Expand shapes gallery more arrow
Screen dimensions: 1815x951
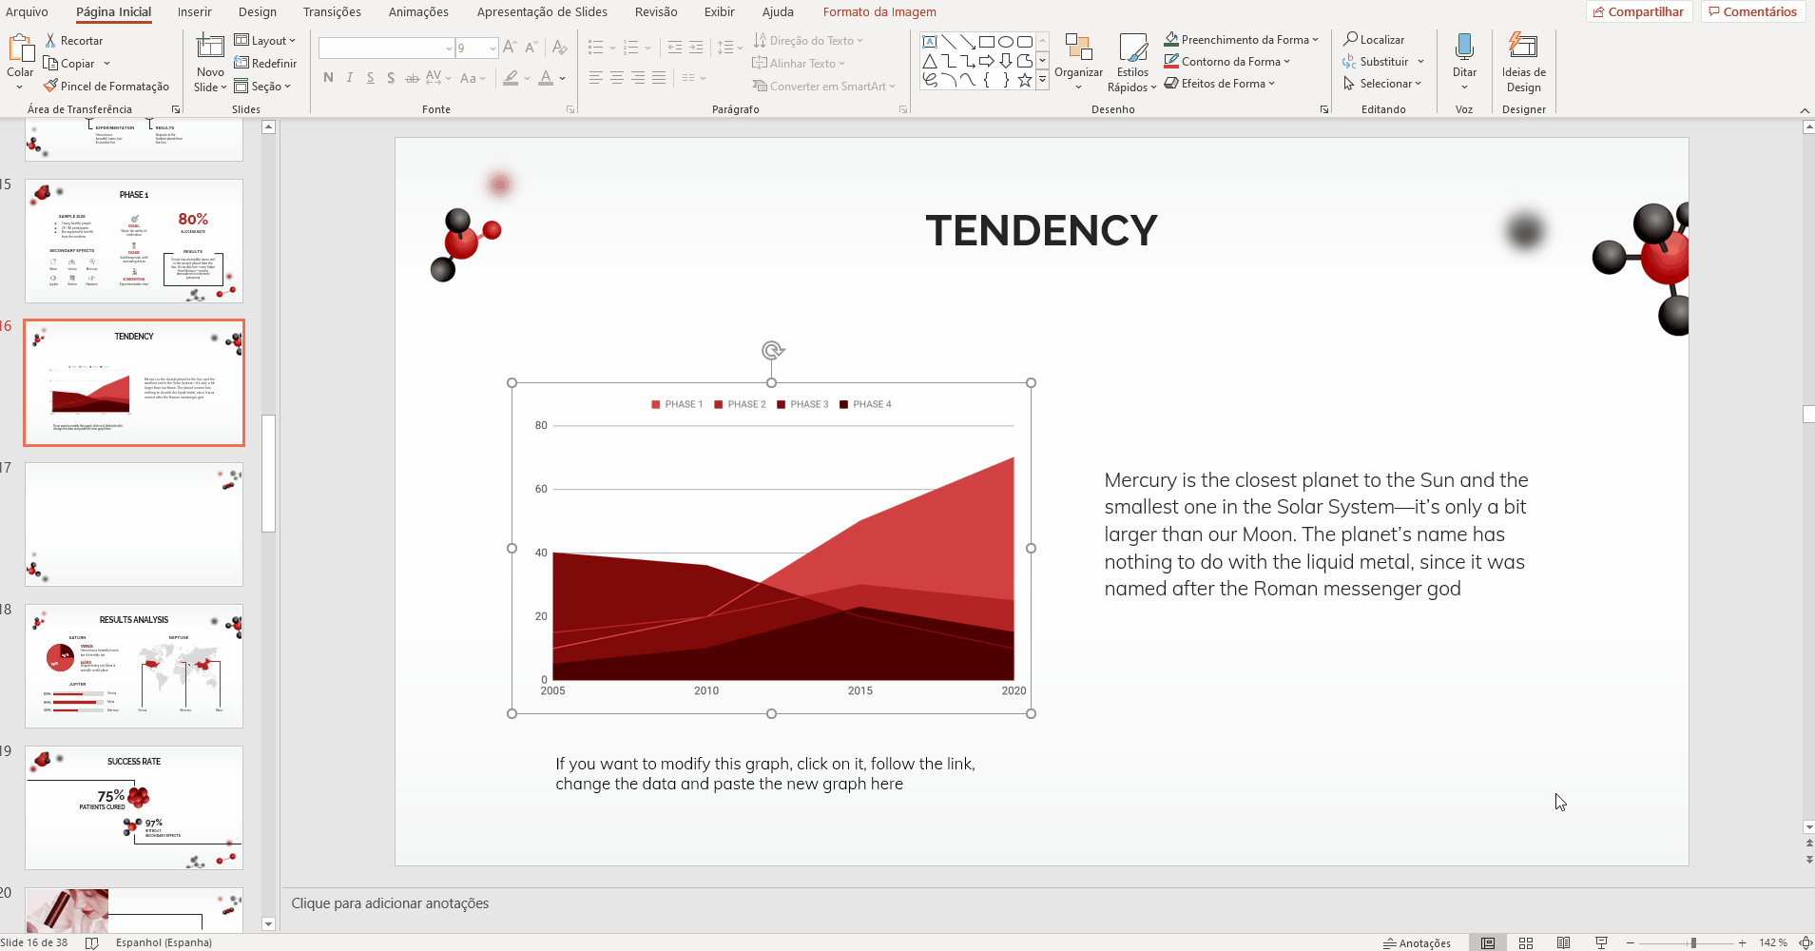pyautogui.click(x=1043, y=81)
